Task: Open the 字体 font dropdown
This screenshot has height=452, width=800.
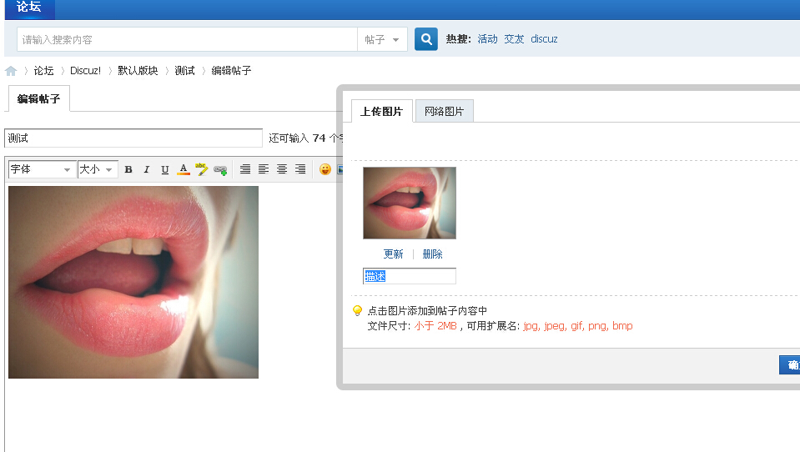Action: click(41, 169)
